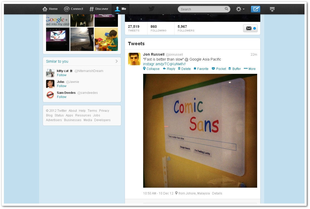Open the Blog footer link

[49, 115]
